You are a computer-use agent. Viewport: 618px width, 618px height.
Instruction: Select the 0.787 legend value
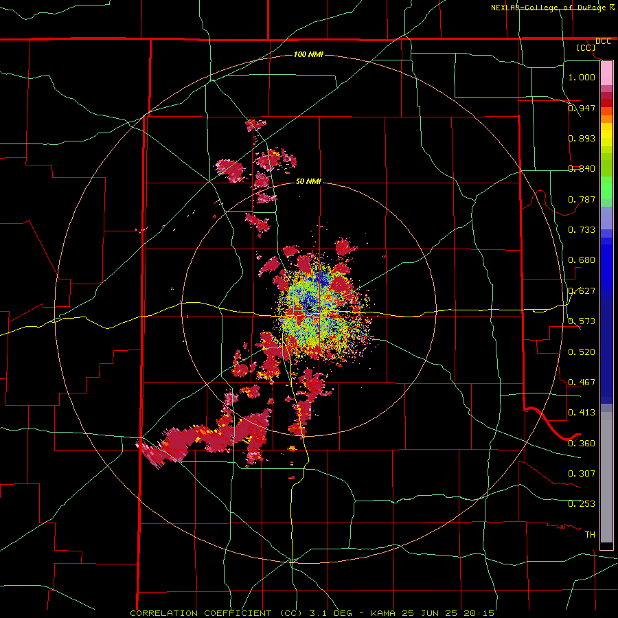[582, 199]
